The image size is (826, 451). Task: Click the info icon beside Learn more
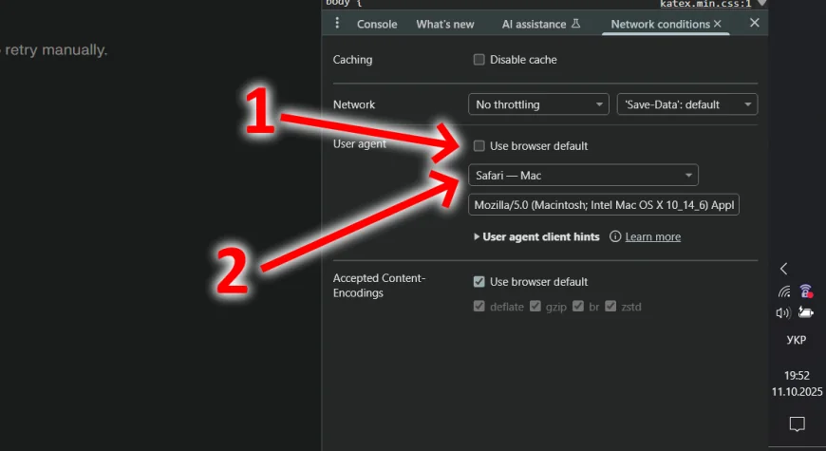[x=615, y=236]
